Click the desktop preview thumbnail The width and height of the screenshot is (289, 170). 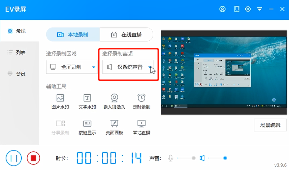click(x=224, y=72)
